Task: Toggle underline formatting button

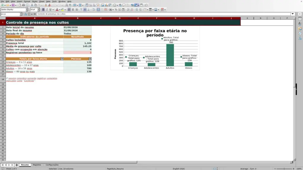Action: [x=50, y=9]
